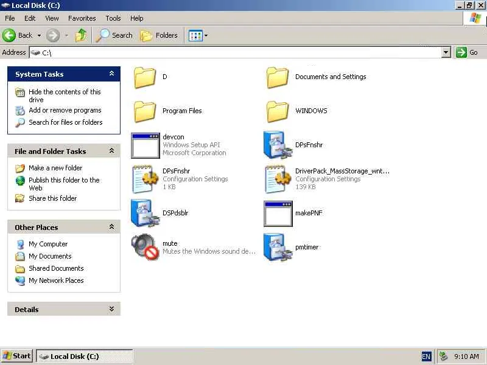
Task: Click Share this folder link
Action: point(52,198)
